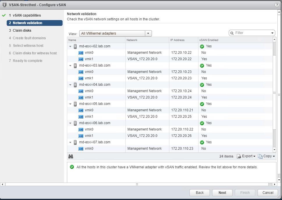Click the table scrollbar down arrow
The height and width of the screenshot is (200, 282).
point(274,149)
